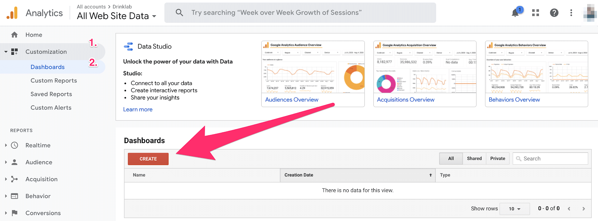598x221 pixels.
Task: Click the Analytics product name text
Action: tap(44, 13)
